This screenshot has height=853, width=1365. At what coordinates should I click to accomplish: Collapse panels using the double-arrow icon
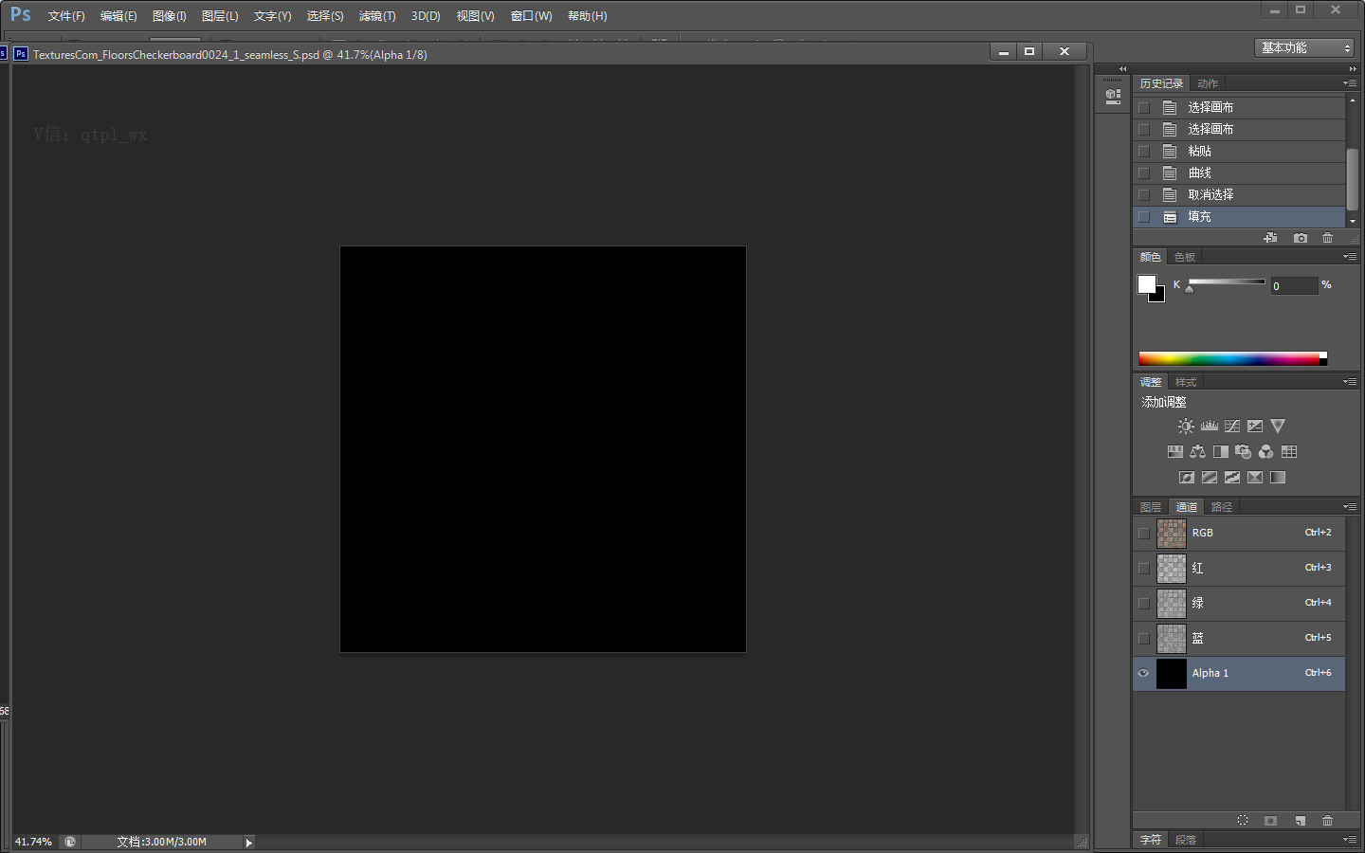[x=1353, y=69]
